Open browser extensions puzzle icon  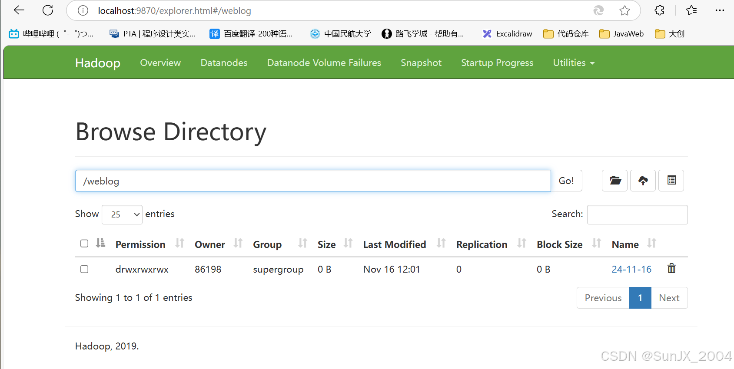[659, 10]
